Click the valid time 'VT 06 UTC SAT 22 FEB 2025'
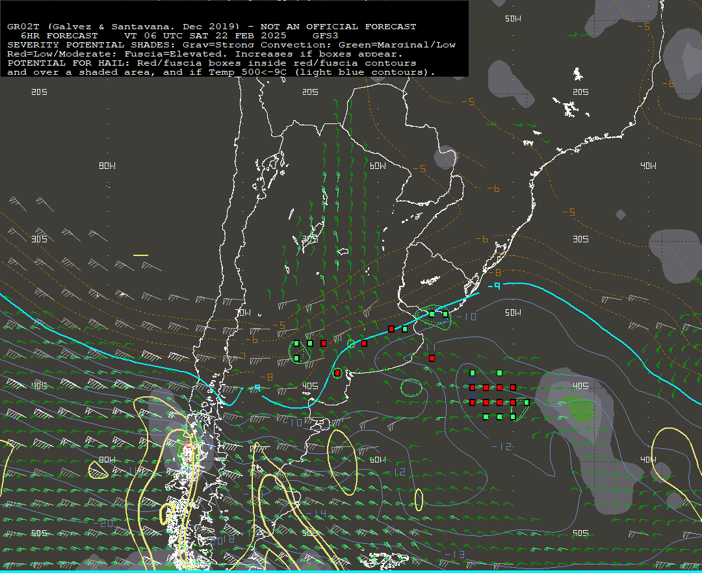This screenshot has height=573, width=702. click(x=205, y=36)
